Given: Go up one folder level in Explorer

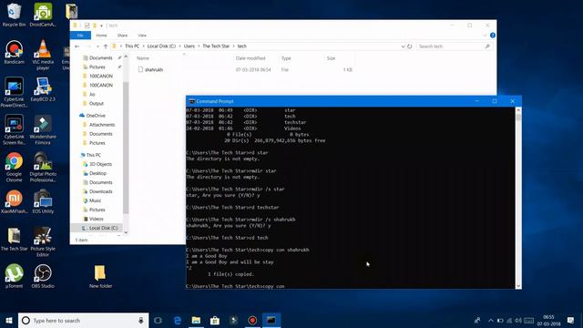Looking at the screenshot, I should [106, 46].
